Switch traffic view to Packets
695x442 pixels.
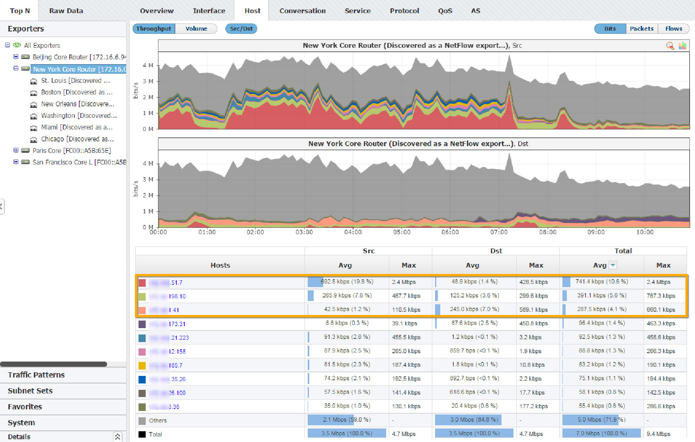click(x=641, y=28)
